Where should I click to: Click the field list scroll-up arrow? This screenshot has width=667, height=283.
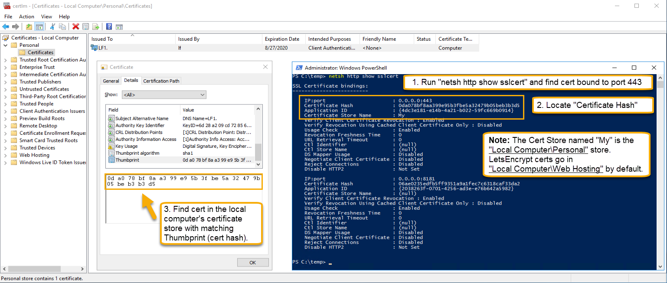[x=258, y=109]
